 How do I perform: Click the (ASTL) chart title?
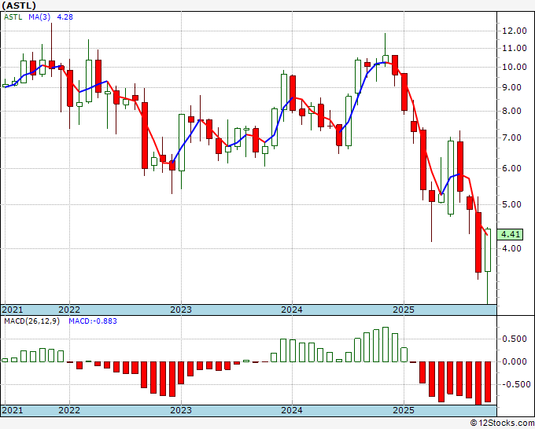(x=19, y=5)
